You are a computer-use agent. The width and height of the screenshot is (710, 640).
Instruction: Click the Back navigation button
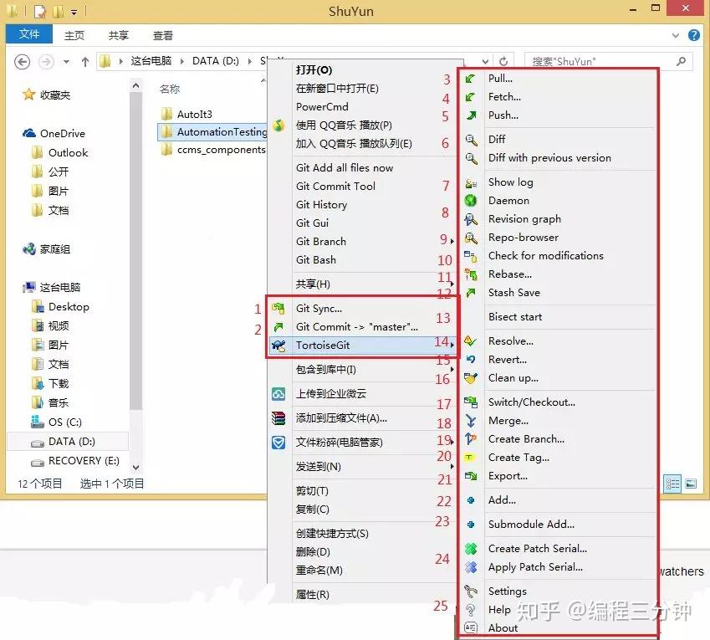(x=23, y=62)
